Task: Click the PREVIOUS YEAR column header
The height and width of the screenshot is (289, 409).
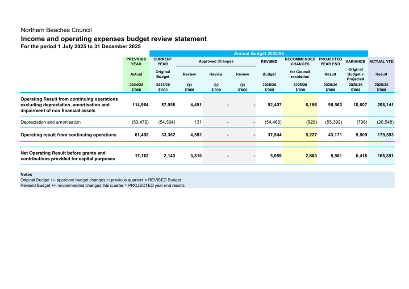Action: (136, 62)
